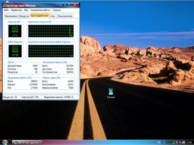This screenshot has height=145, width=194.
Task: Switch to the Сеть tab
Action: coord(52,16)
